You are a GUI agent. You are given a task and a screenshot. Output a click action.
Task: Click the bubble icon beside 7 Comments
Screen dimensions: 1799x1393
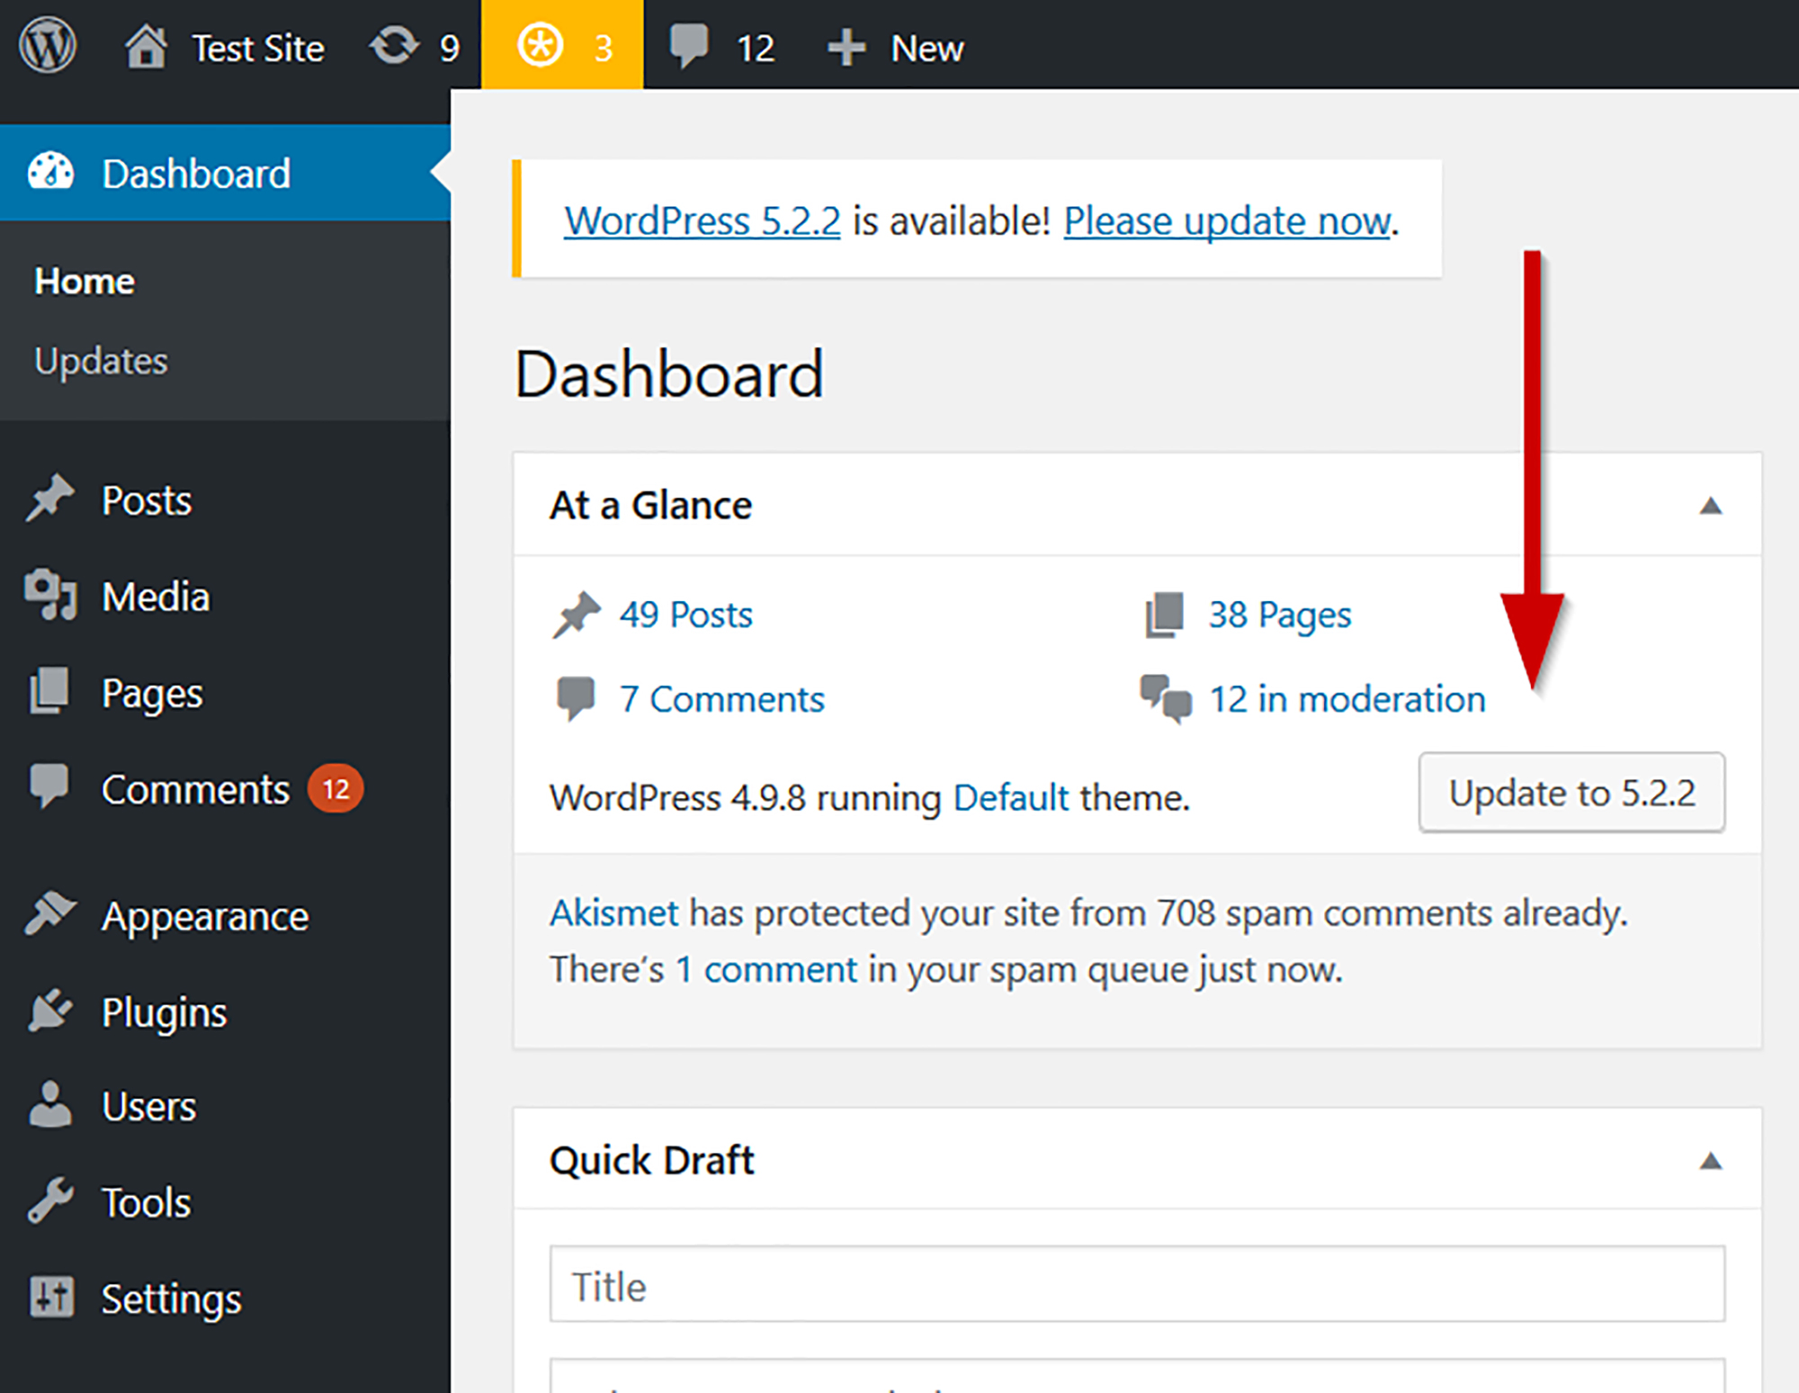click(576, 699)
